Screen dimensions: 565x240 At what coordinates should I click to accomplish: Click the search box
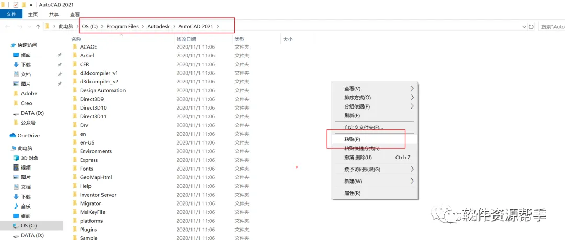pos(551,27)
